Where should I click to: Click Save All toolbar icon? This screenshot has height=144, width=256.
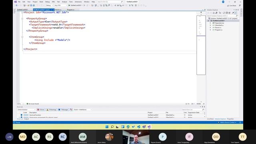(x=34, y=5)
